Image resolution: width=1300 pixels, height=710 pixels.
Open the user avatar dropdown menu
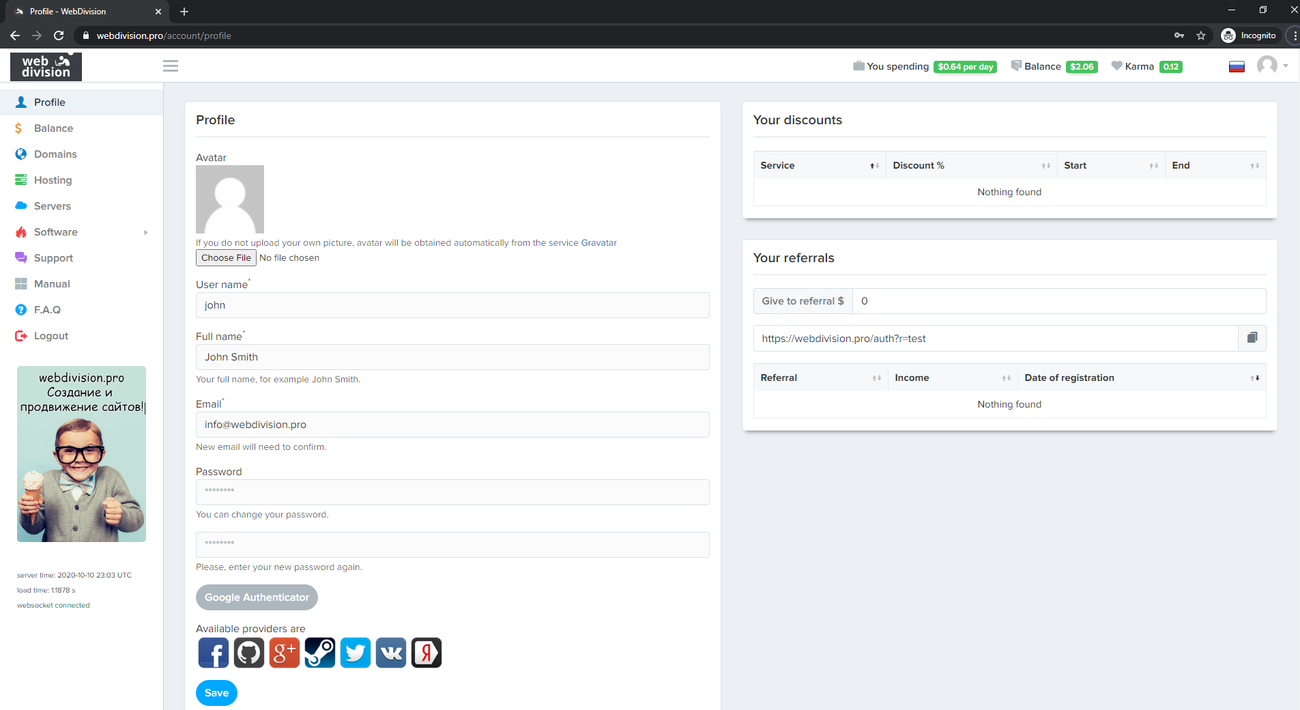click(1272, 66)
